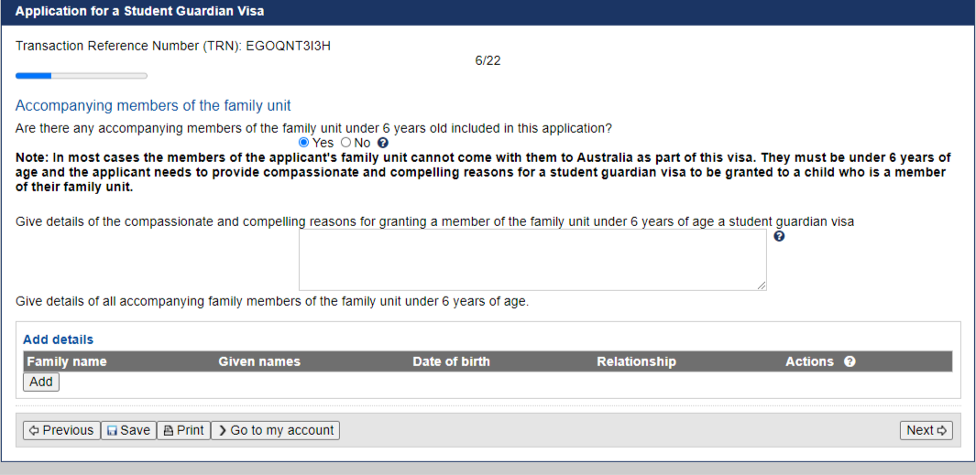The width and height of the screenshot is (976, 475).
Task: Advance using the Next arrow button
Action: pyautogui.click(x=927, y=430)
